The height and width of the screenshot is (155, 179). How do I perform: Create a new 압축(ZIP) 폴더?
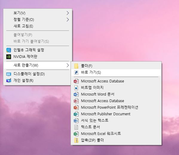(x=116, y=140)
